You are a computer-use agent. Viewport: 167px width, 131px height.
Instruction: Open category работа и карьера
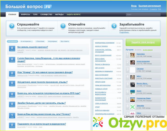(102, 110)
